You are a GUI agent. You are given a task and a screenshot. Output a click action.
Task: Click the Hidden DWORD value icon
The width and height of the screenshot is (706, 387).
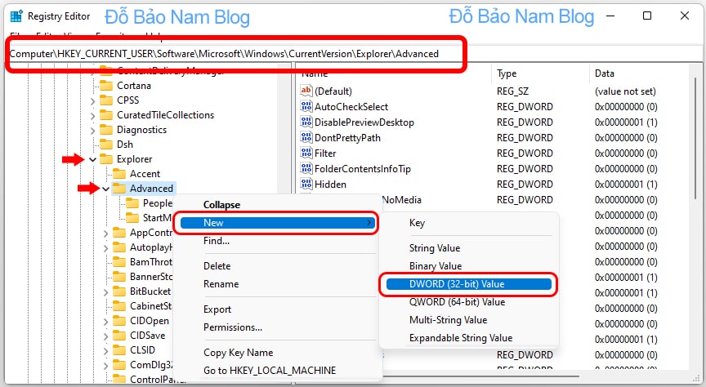(306, 184)
